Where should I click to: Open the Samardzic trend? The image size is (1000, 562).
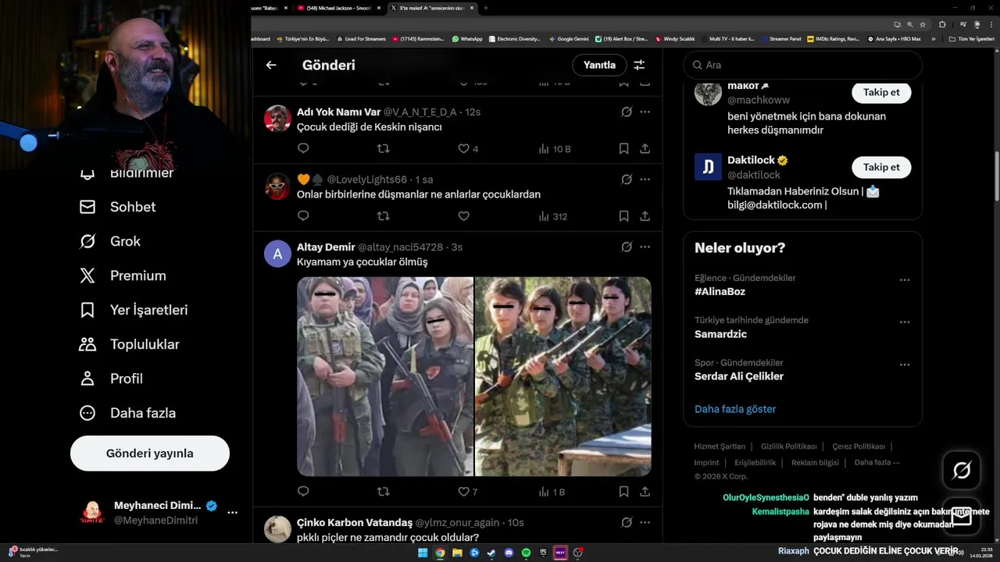point(720,334)
